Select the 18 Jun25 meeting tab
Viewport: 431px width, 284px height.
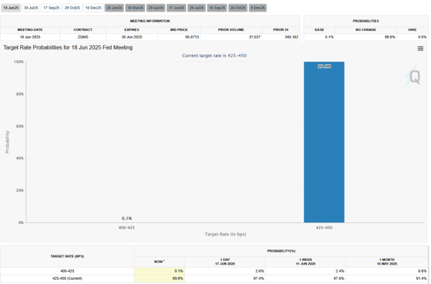point(11,8)
